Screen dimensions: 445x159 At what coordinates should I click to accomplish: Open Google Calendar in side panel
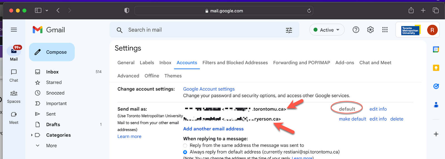[436, 49]
